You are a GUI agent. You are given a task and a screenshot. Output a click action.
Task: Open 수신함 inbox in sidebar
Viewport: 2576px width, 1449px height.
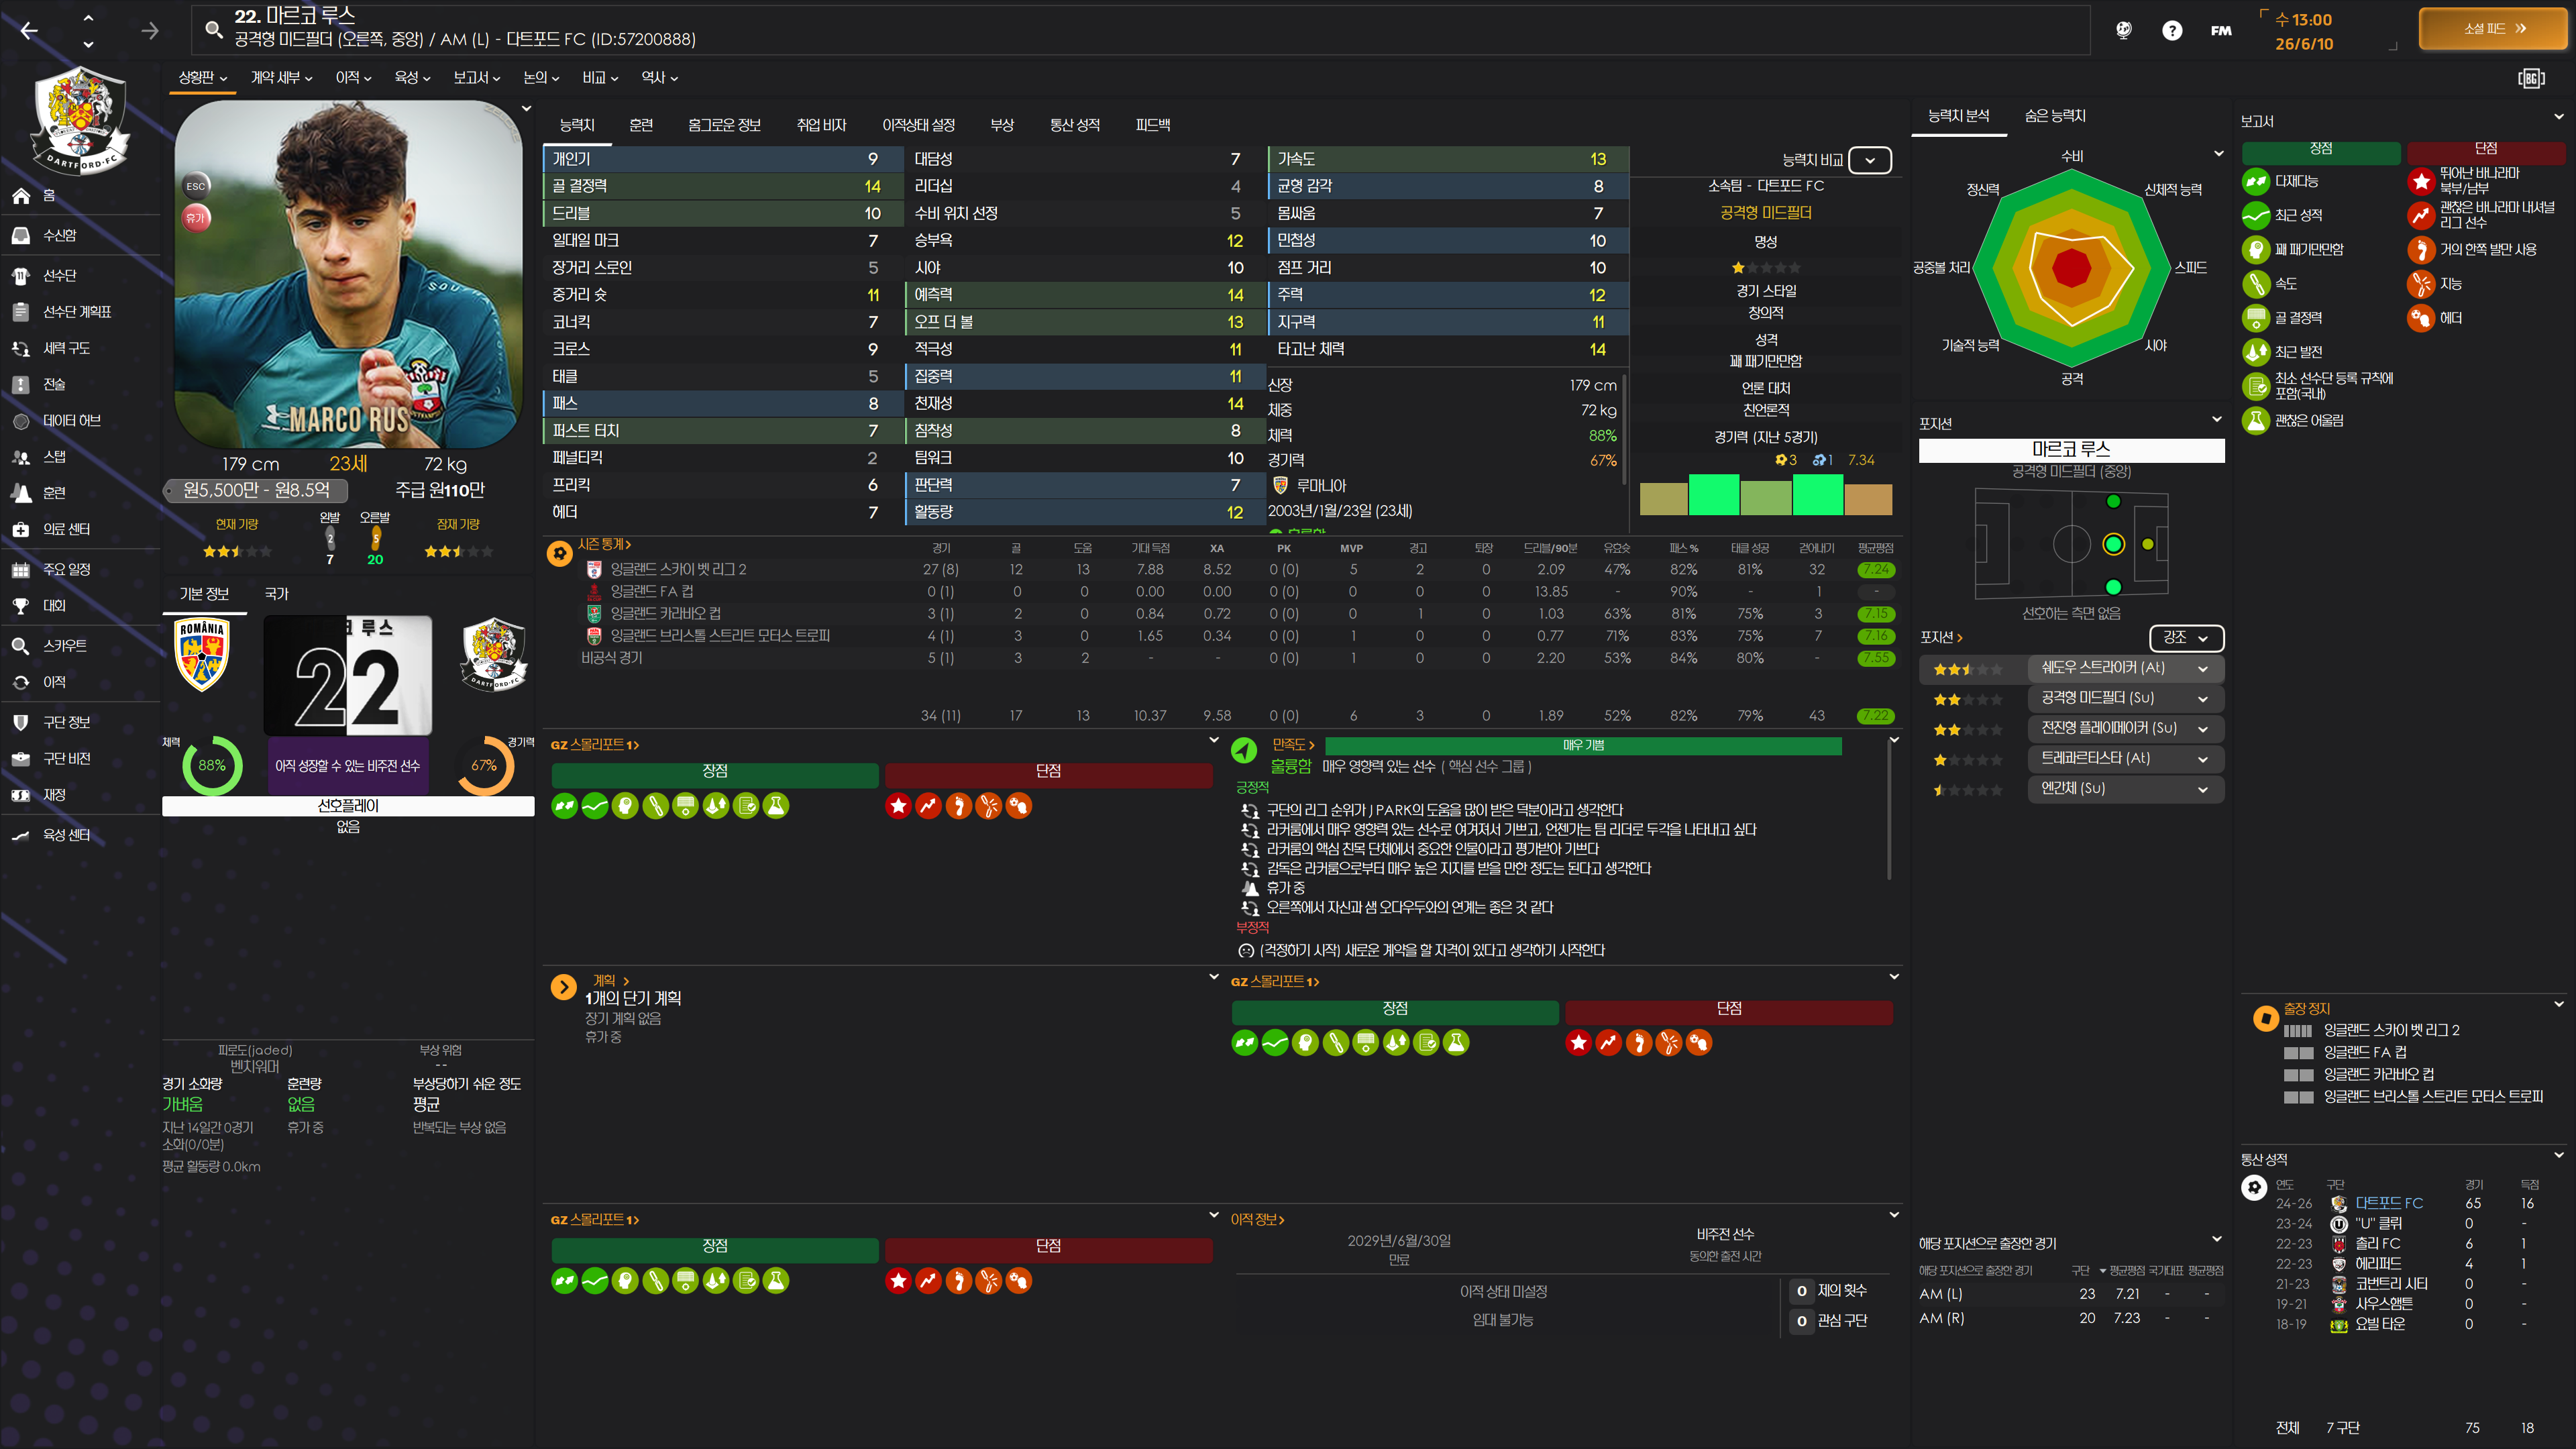pyautogui.click(x=59, y=235)
